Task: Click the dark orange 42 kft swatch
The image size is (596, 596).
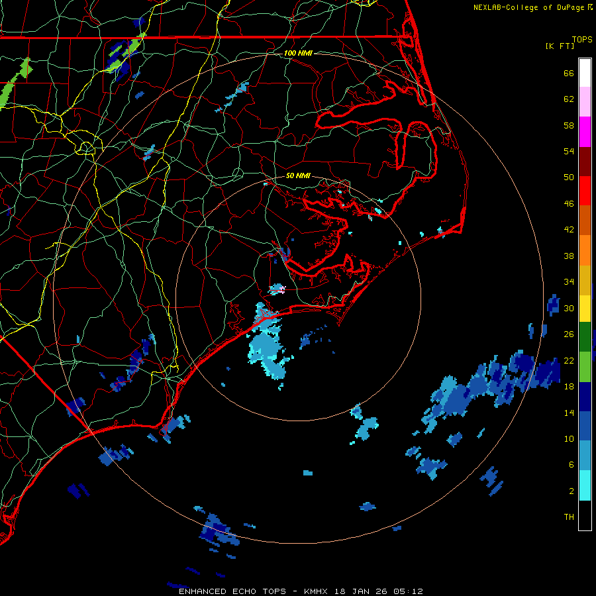Action: click(585, 221)
